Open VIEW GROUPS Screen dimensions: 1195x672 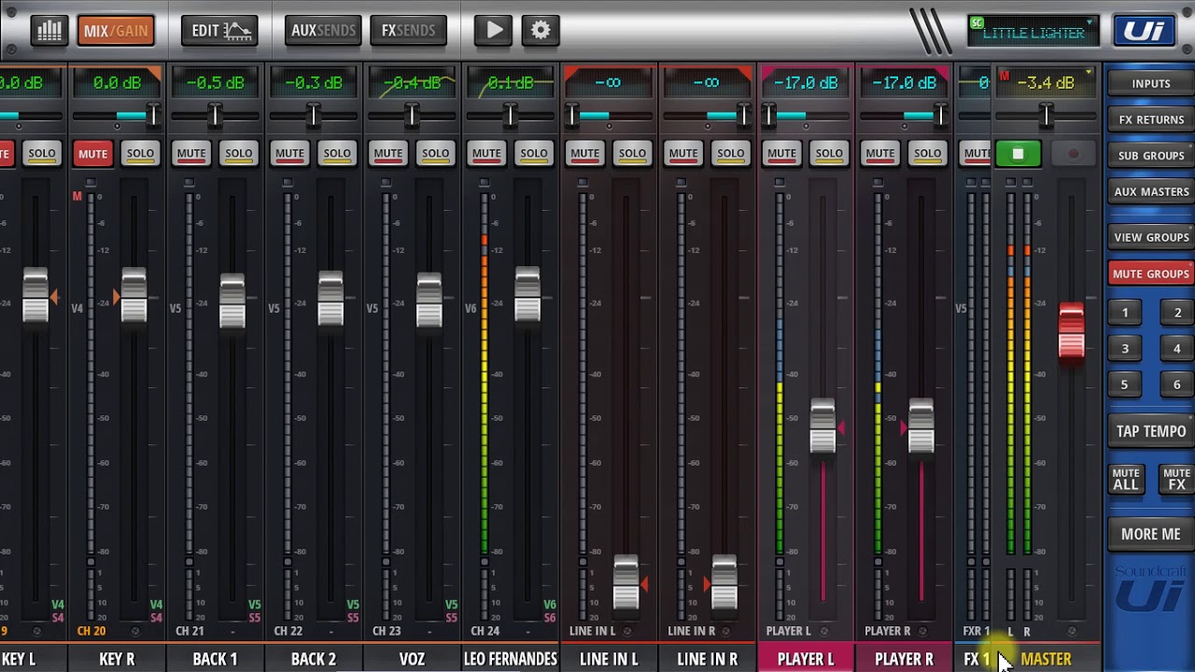click(x=1151, y=237)
